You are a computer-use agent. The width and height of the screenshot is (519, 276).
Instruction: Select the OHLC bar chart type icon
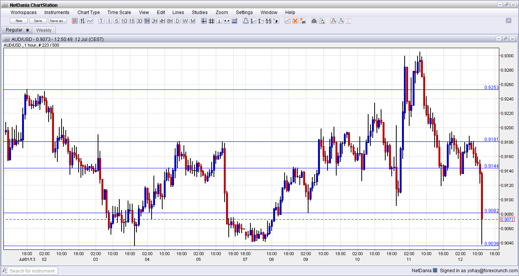(82, 21)
